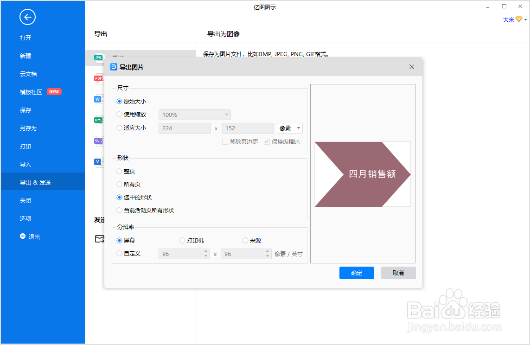Cancel the dialog with 取消
Image resolution: width=530 pixels, height=345 pixels.
pyautogui.click(x=398, y=273)
